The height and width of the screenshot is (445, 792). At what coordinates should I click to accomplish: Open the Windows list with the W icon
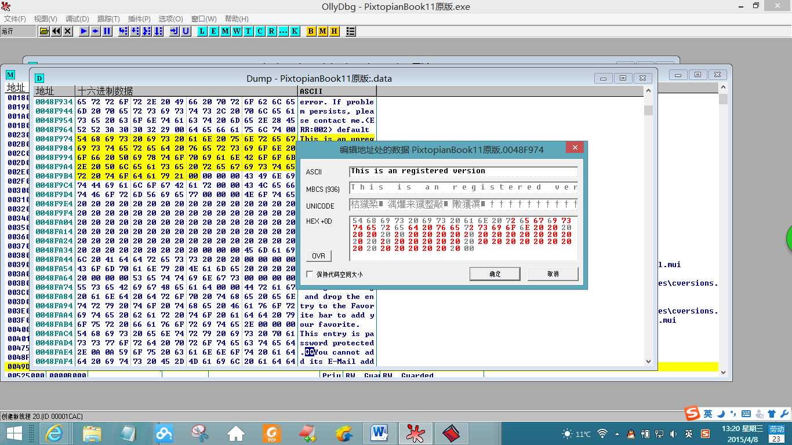[237, 31]
